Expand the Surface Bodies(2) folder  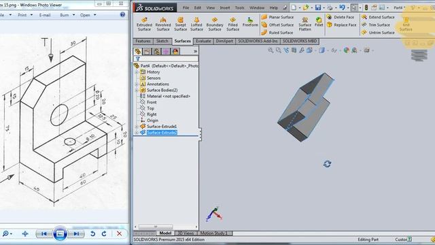click(x=137, y=90)
